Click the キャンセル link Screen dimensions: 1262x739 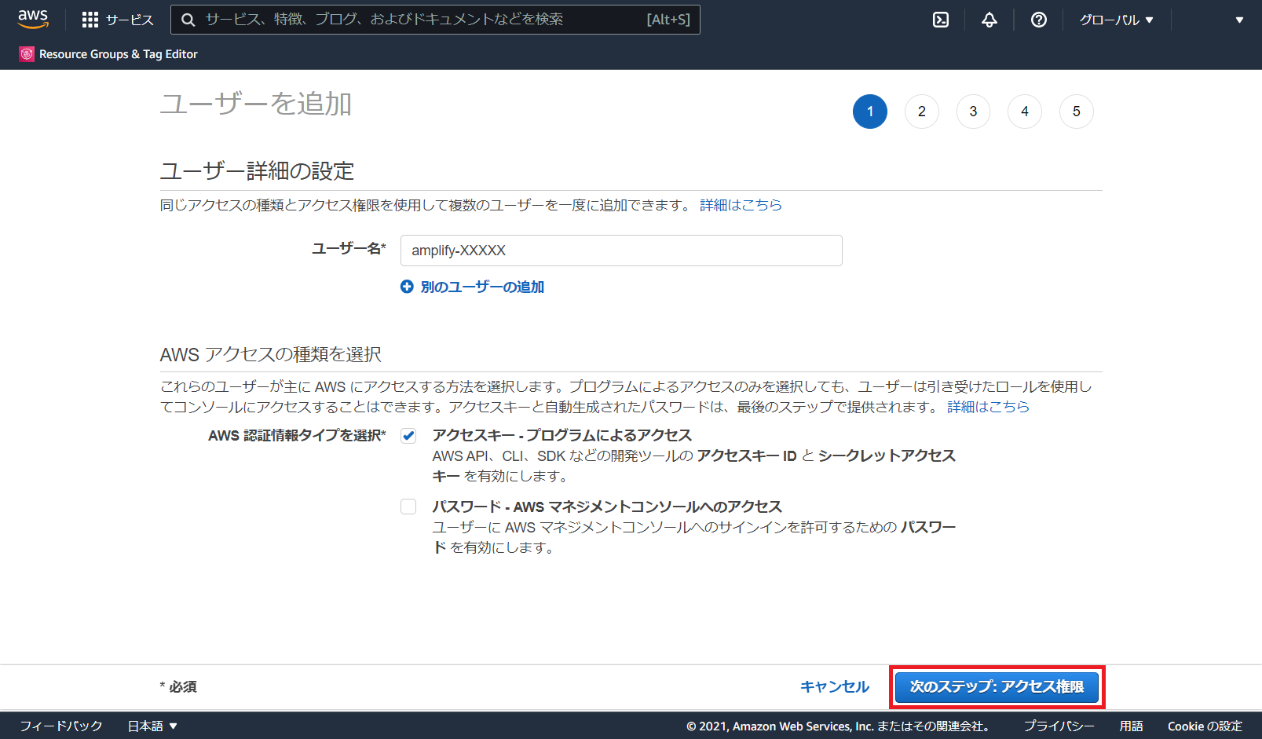point(834,687)
